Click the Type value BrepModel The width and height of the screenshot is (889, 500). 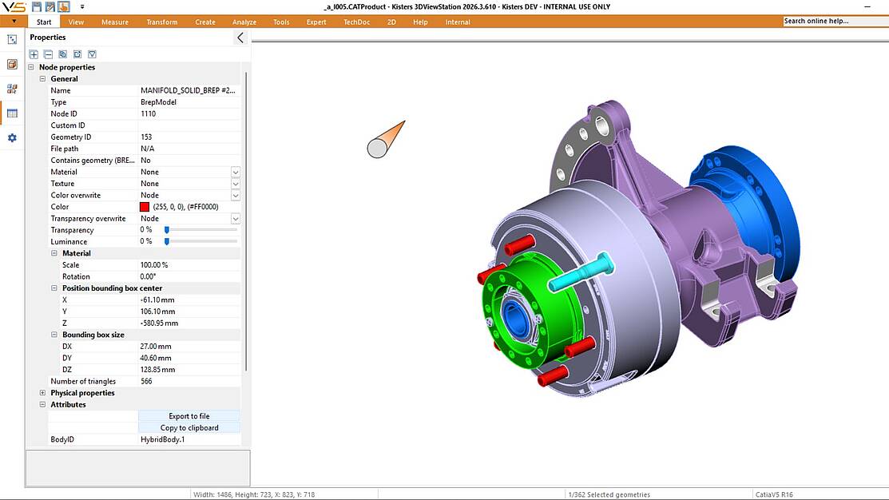(x=159, y=102)
